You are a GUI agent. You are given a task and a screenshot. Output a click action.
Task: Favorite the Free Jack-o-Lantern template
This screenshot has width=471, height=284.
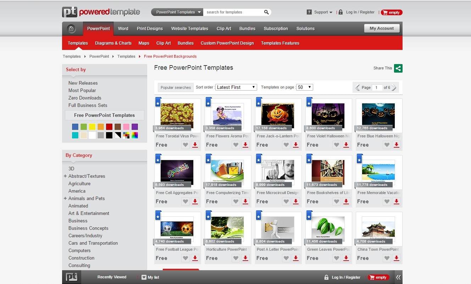coord(286,145)
